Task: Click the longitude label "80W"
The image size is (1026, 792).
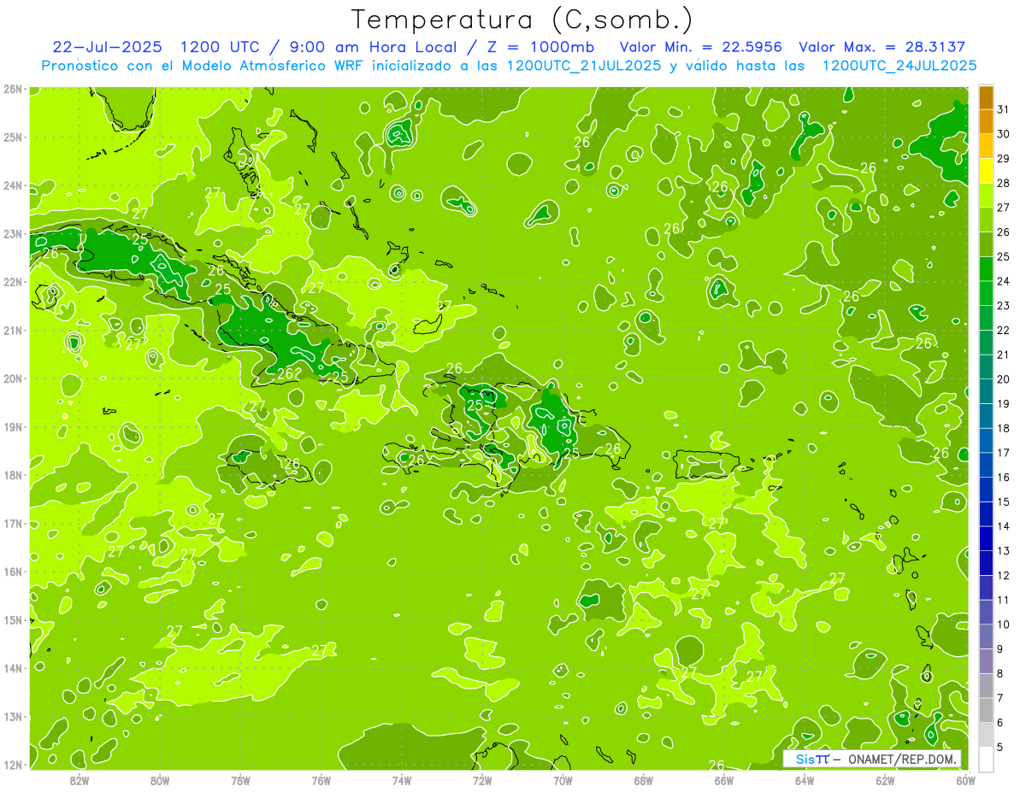Action: point(159,780)
